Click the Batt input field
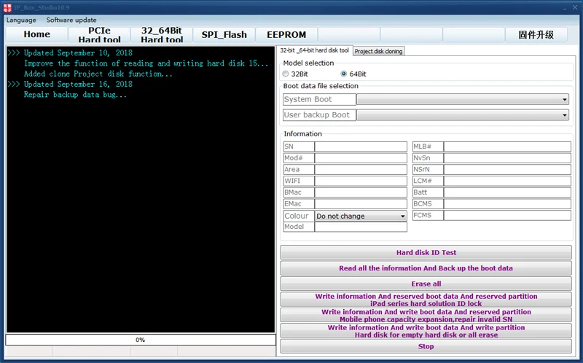Screen dimensions: 583x363 (507, 192)
